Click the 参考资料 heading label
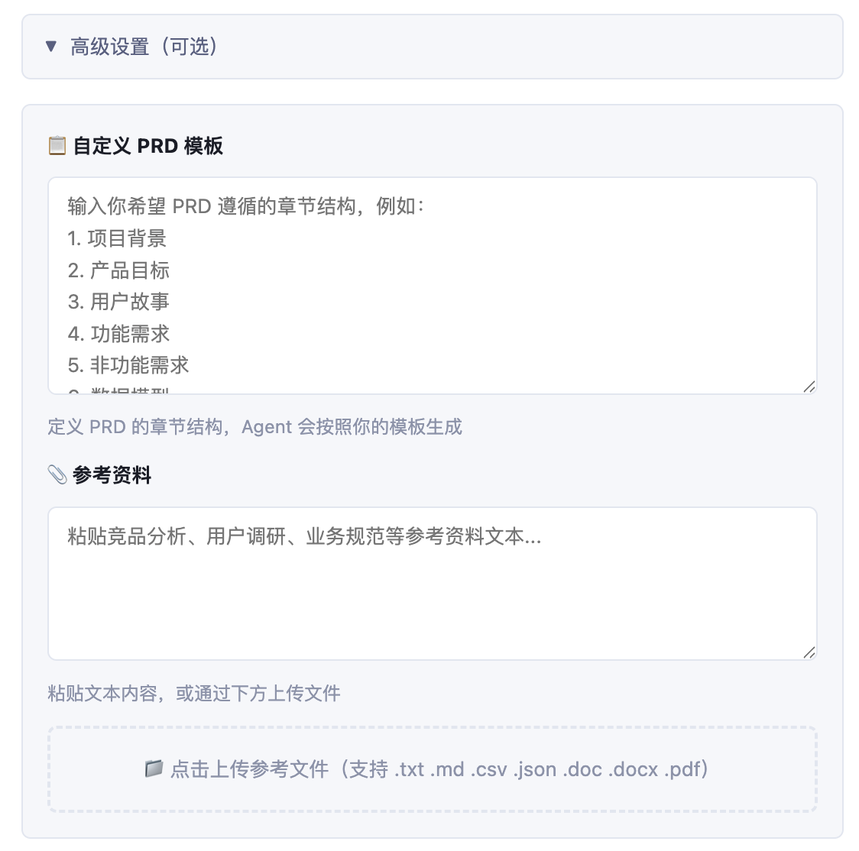Image resolution: width=859 pixels, height=851 pixels. click(112, 475)
